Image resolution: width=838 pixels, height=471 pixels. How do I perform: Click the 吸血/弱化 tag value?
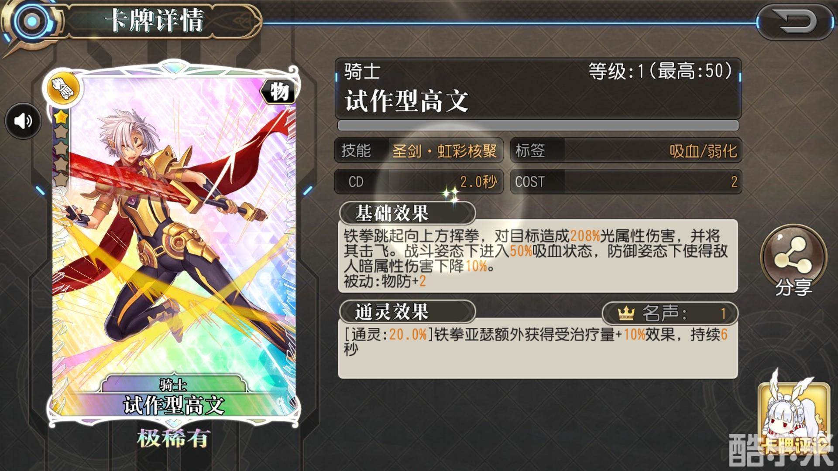coord(703,151)
